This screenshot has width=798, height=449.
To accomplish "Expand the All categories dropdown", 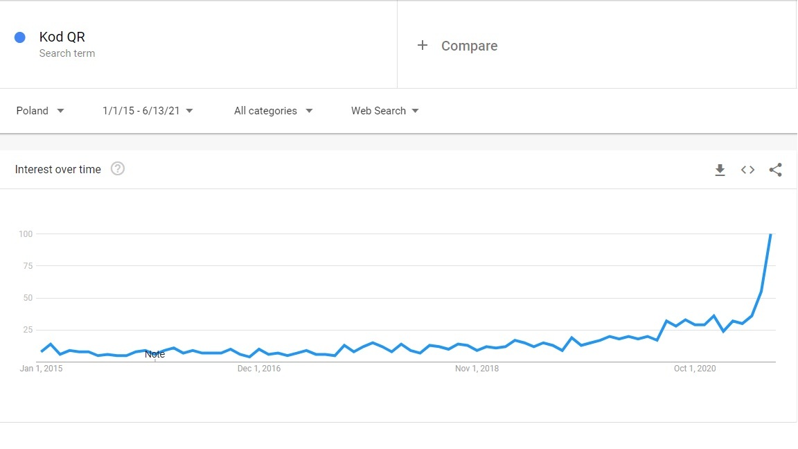I will 274,110.
